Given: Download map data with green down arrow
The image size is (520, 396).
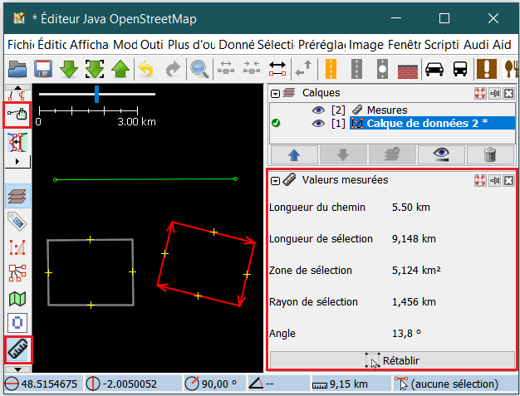Looking at the screenshot, I should click(69, 69).
